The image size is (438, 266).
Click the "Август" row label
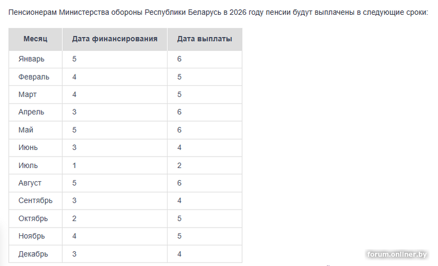click(x=30, y=183)
